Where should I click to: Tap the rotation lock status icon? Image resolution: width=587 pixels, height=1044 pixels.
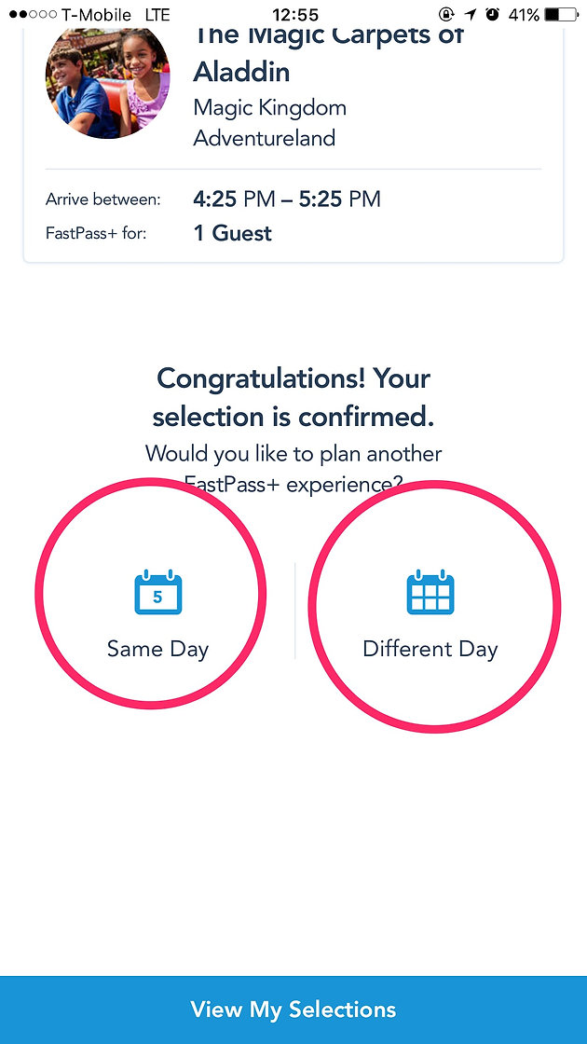point(446,14)
